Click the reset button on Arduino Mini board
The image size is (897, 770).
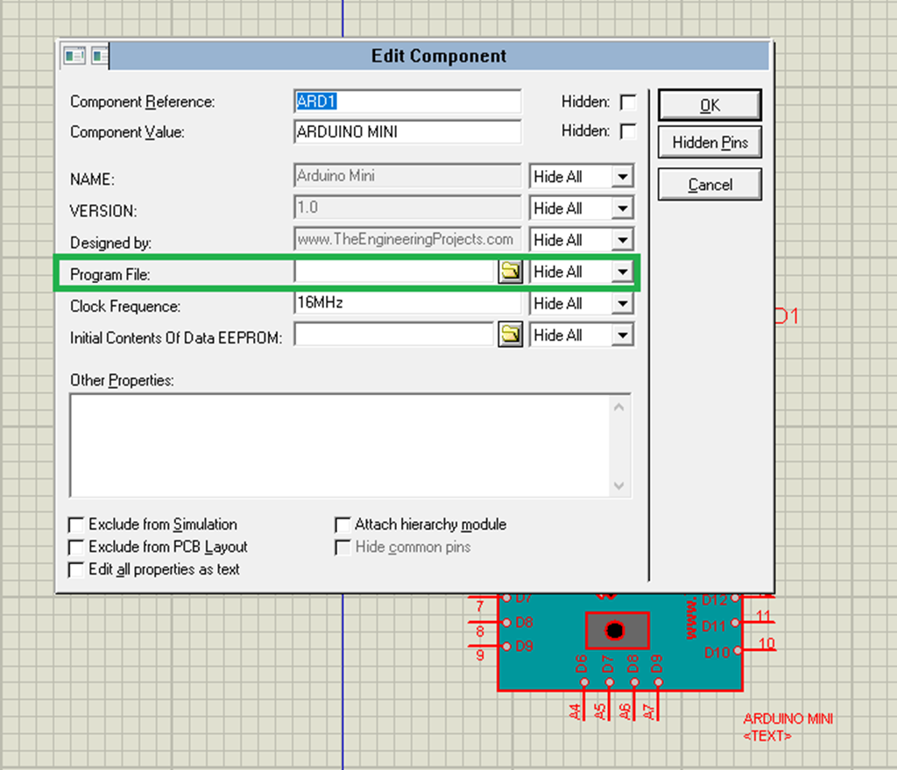click(615, 630)
